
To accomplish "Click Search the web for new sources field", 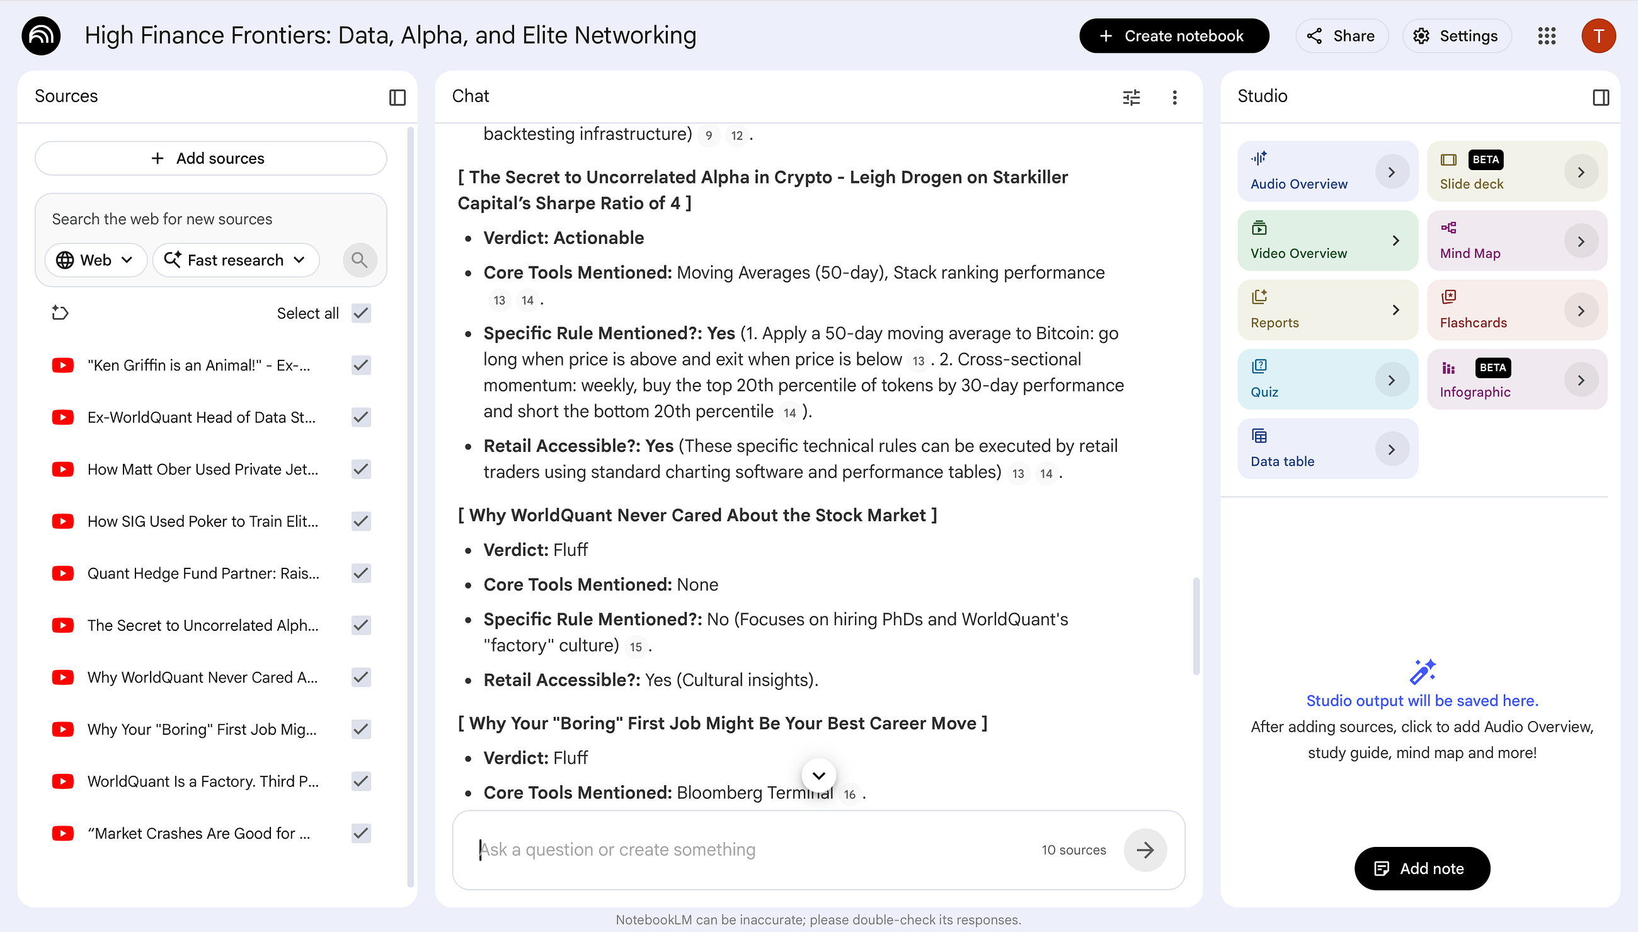I will point(210,219).
